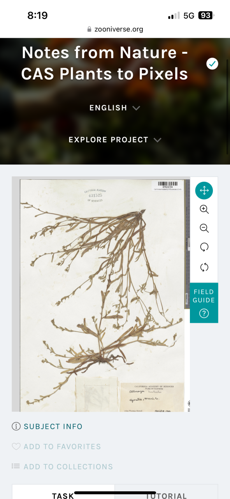
Task: Rotate the subject image
Action: coord(204,247)
